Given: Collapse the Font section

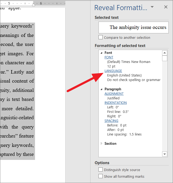Looking at the screenshot, I should [101, 53].
